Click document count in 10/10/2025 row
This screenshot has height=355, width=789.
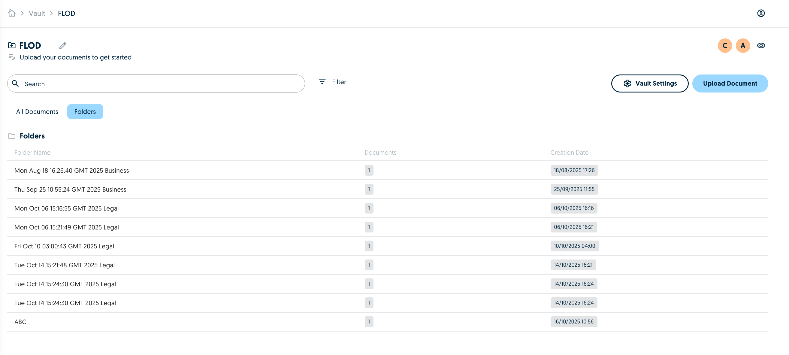pos(369,246)
